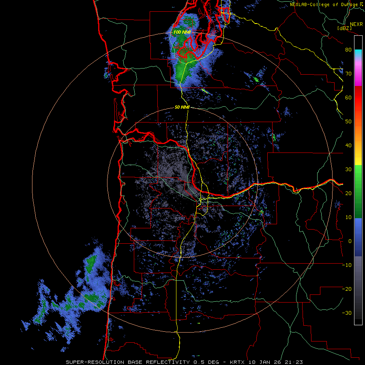Click the -30 value on the dBZ scale
Viewport: 365px width, 365px height.
tap(347, 313)
